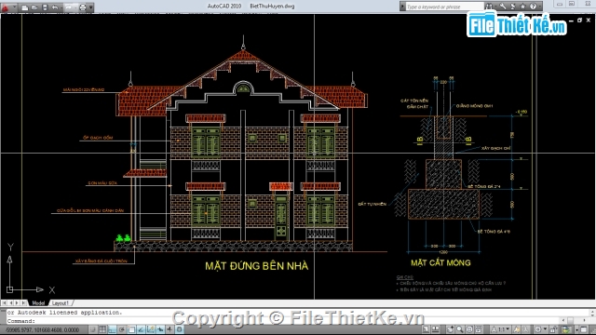Toggle Ortho Mode in status bar
The image size is (596, 335).
(112, 329)
